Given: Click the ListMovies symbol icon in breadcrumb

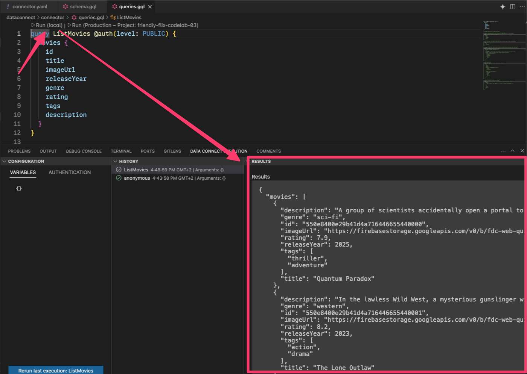Looking at the screenshot, I should pos(113,17).
